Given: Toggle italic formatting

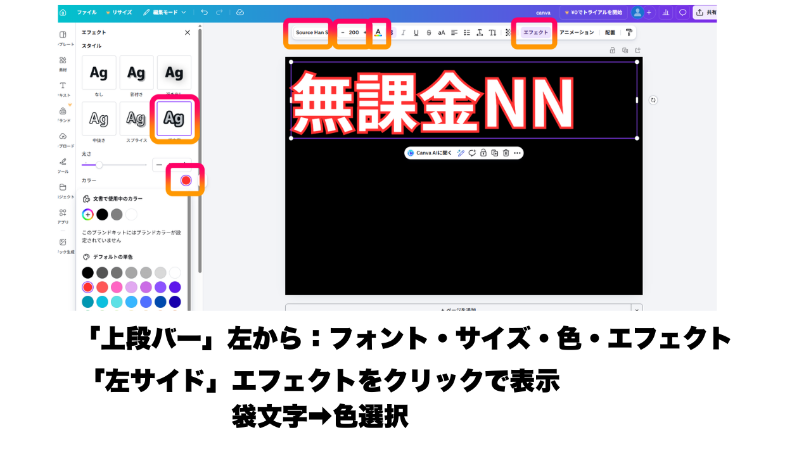Looking at the screenshot, I should click(403, 32).
